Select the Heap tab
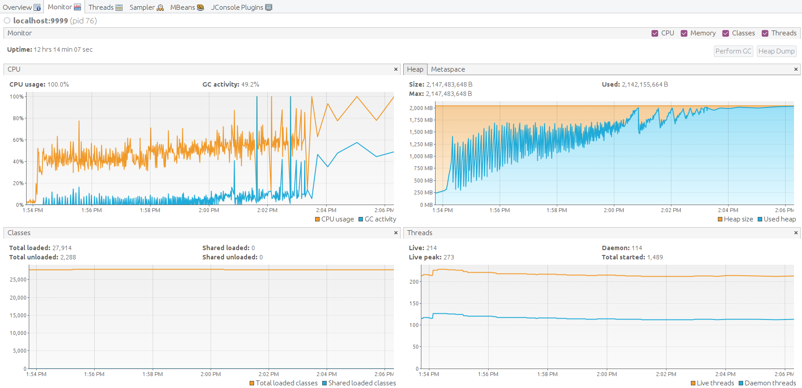This screenshot has width=802, height=388. click(415, 69)
